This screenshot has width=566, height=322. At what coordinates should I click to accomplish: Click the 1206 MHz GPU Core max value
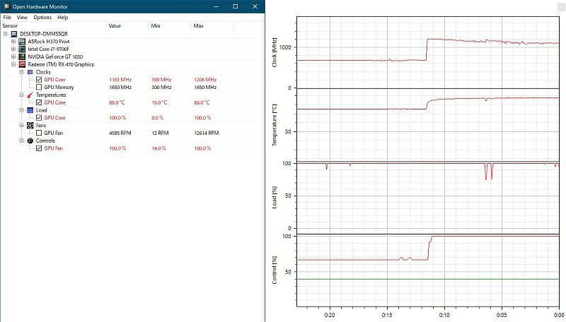coord(205,80)
